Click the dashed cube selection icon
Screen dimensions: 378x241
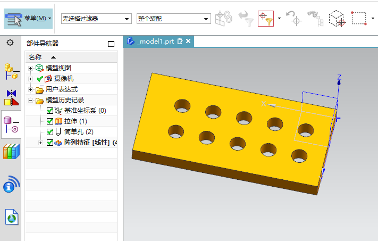tap(337, 18)
